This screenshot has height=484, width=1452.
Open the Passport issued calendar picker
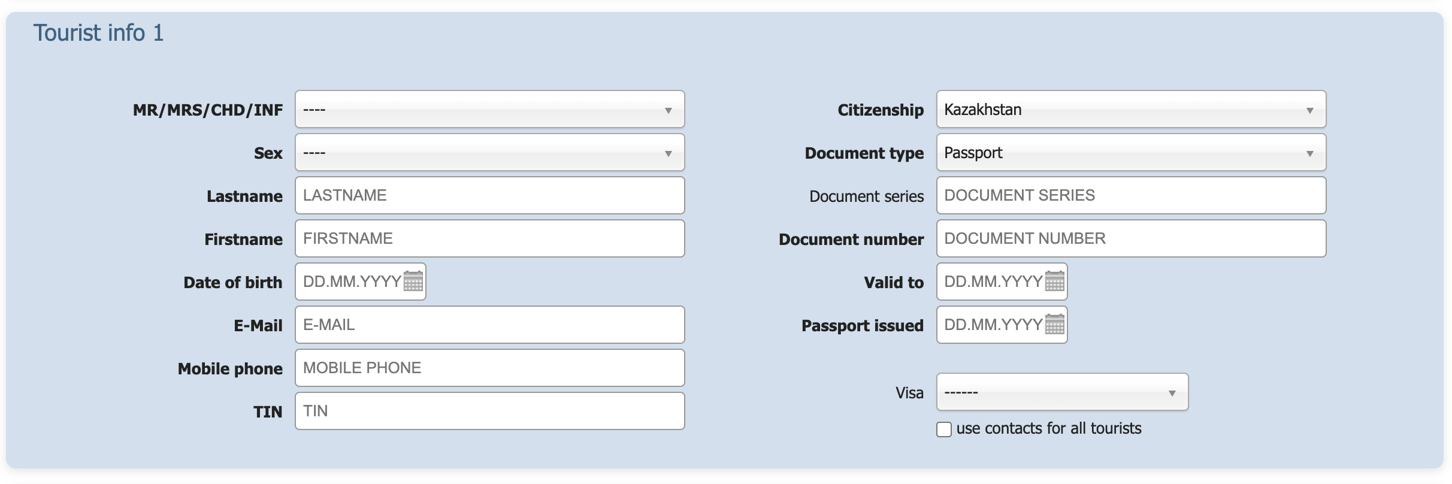pyautogui.click(x=1055, y=324)
